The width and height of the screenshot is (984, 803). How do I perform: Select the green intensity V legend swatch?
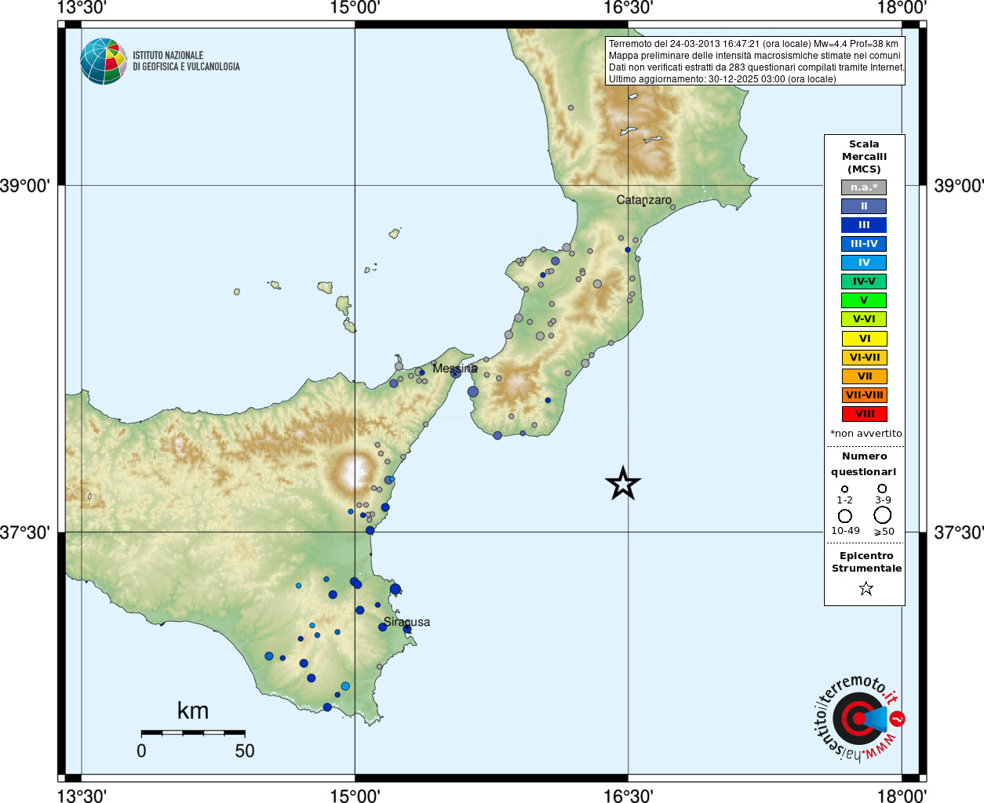click(864, 300)
